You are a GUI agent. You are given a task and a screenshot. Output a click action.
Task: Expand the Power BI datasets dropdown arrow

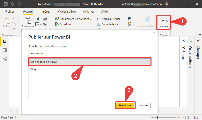[41, 24]
